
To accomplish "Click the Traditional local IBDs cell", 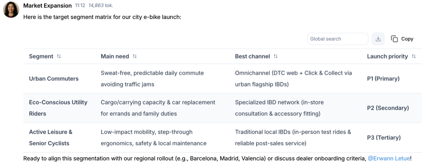I will [293, 137].
